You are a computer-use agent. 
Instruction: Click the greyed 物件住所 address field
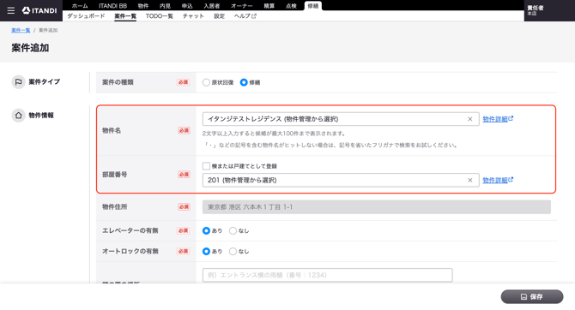tap(376, 206)
